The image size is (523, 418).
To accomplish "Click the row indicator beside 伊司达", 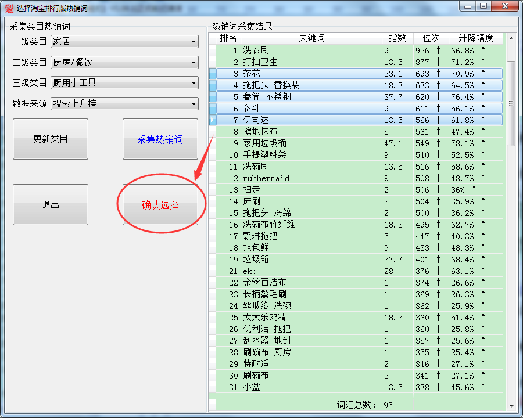I will point(213,120).
